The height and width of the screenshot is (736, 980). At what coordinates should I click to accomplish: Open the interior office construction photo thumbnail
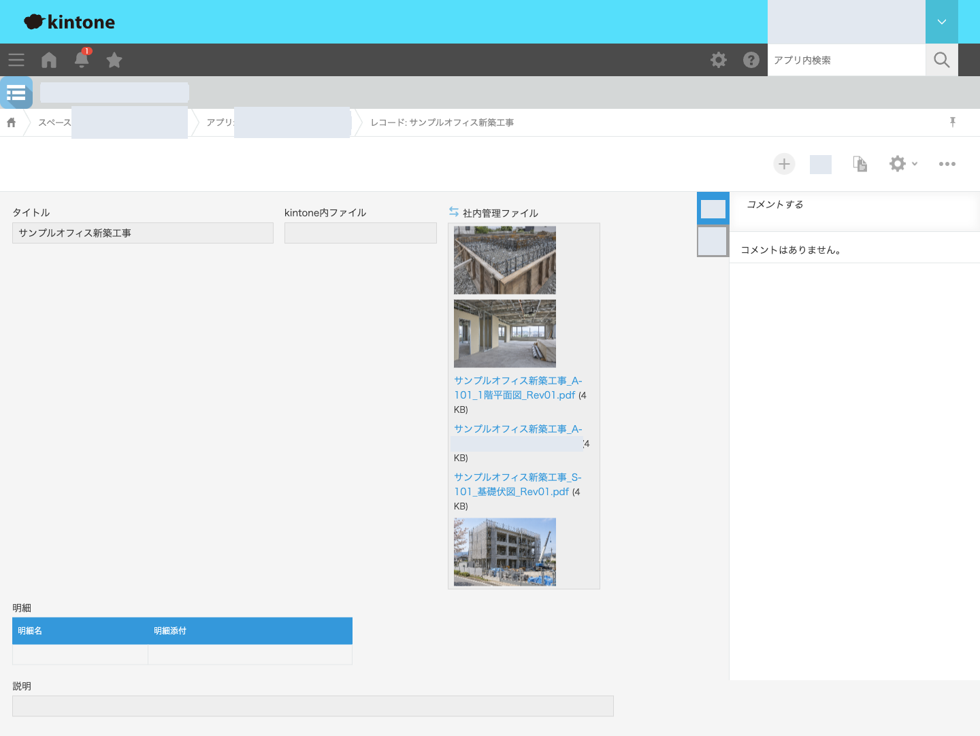(505, 334)
